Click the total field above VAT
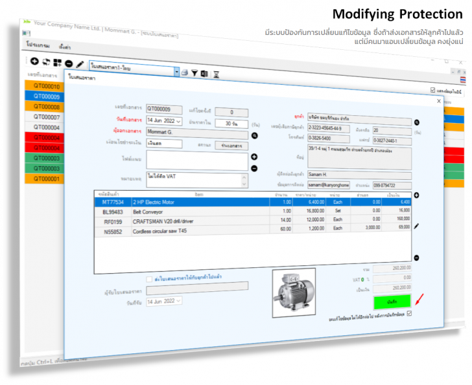The height and width of the screenshot is (385, 472). (x=392, y=268)
